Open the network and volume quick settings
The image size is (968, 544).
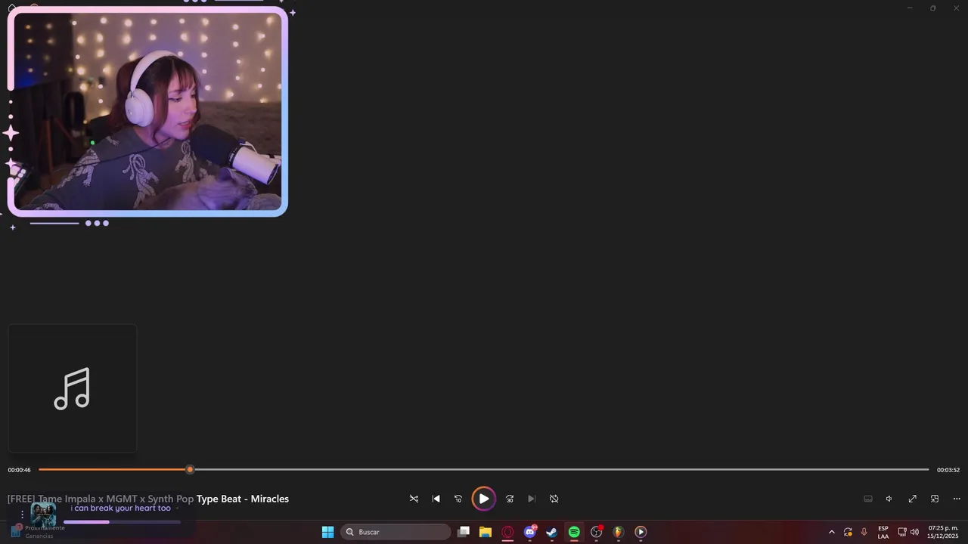click(x=908, y=532)
